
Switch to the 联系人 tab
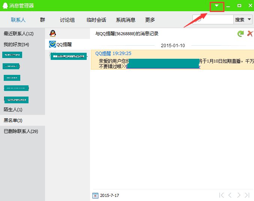(x=18, y=20)
